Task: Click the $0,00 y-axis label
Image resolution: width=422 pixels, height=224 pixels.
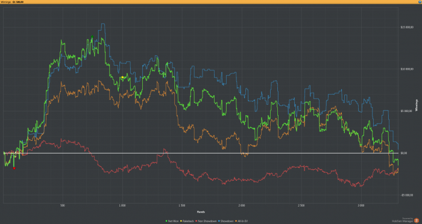Action: pos(403,153)
